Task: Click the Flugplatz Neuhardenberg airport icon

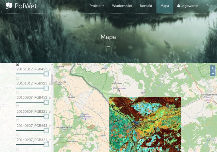Action: click(x=85, y=119)
